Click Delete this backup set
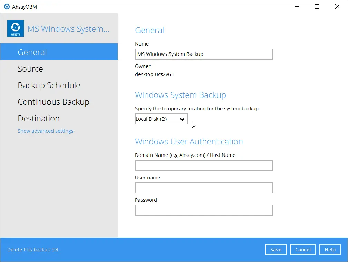This screenshot has width=348, height=262. 33,250
